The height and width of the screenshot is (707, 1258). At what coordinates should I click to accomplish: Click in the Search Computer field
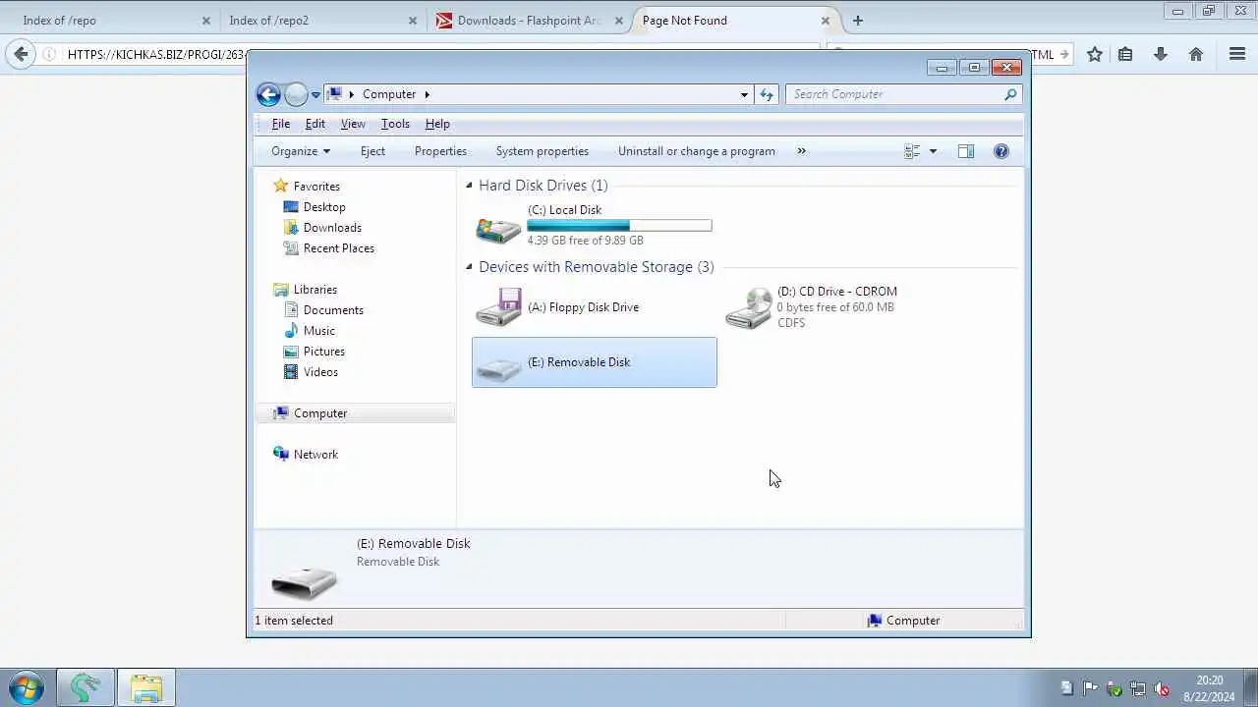(894, 94)
